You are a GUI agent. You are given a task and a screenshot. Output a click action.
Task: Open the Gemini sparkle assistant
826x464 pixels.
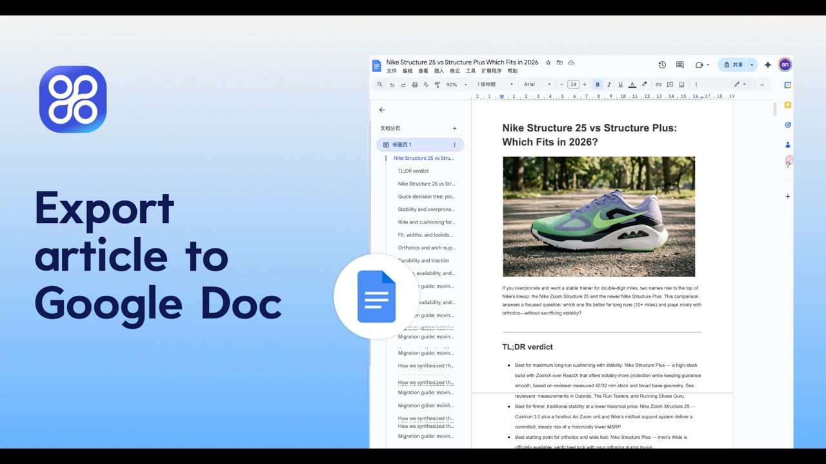[768, 65]
